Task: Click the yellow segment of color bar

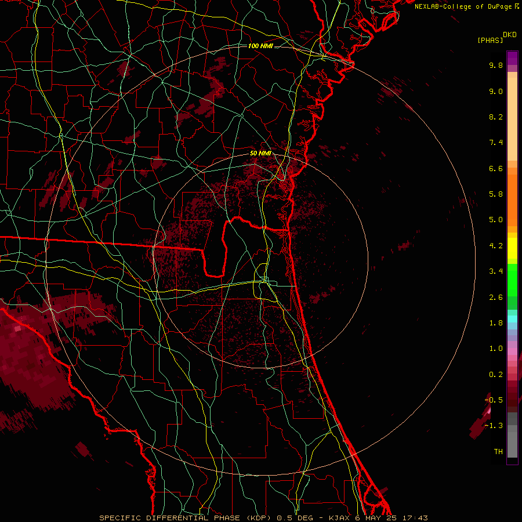Action: coord(512,248)
